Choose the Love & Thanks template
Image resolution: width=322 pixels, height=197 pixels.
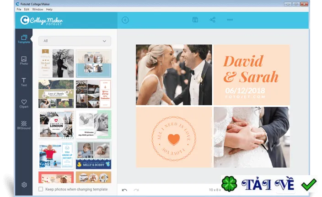[x=56, y=94]
